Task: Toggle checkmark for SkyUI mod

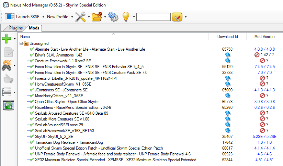Action: click(32, 136)
